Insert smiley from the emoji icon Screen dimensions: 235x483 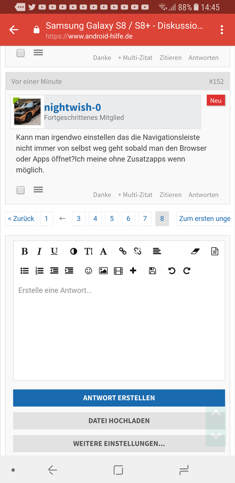click(88, 271)
